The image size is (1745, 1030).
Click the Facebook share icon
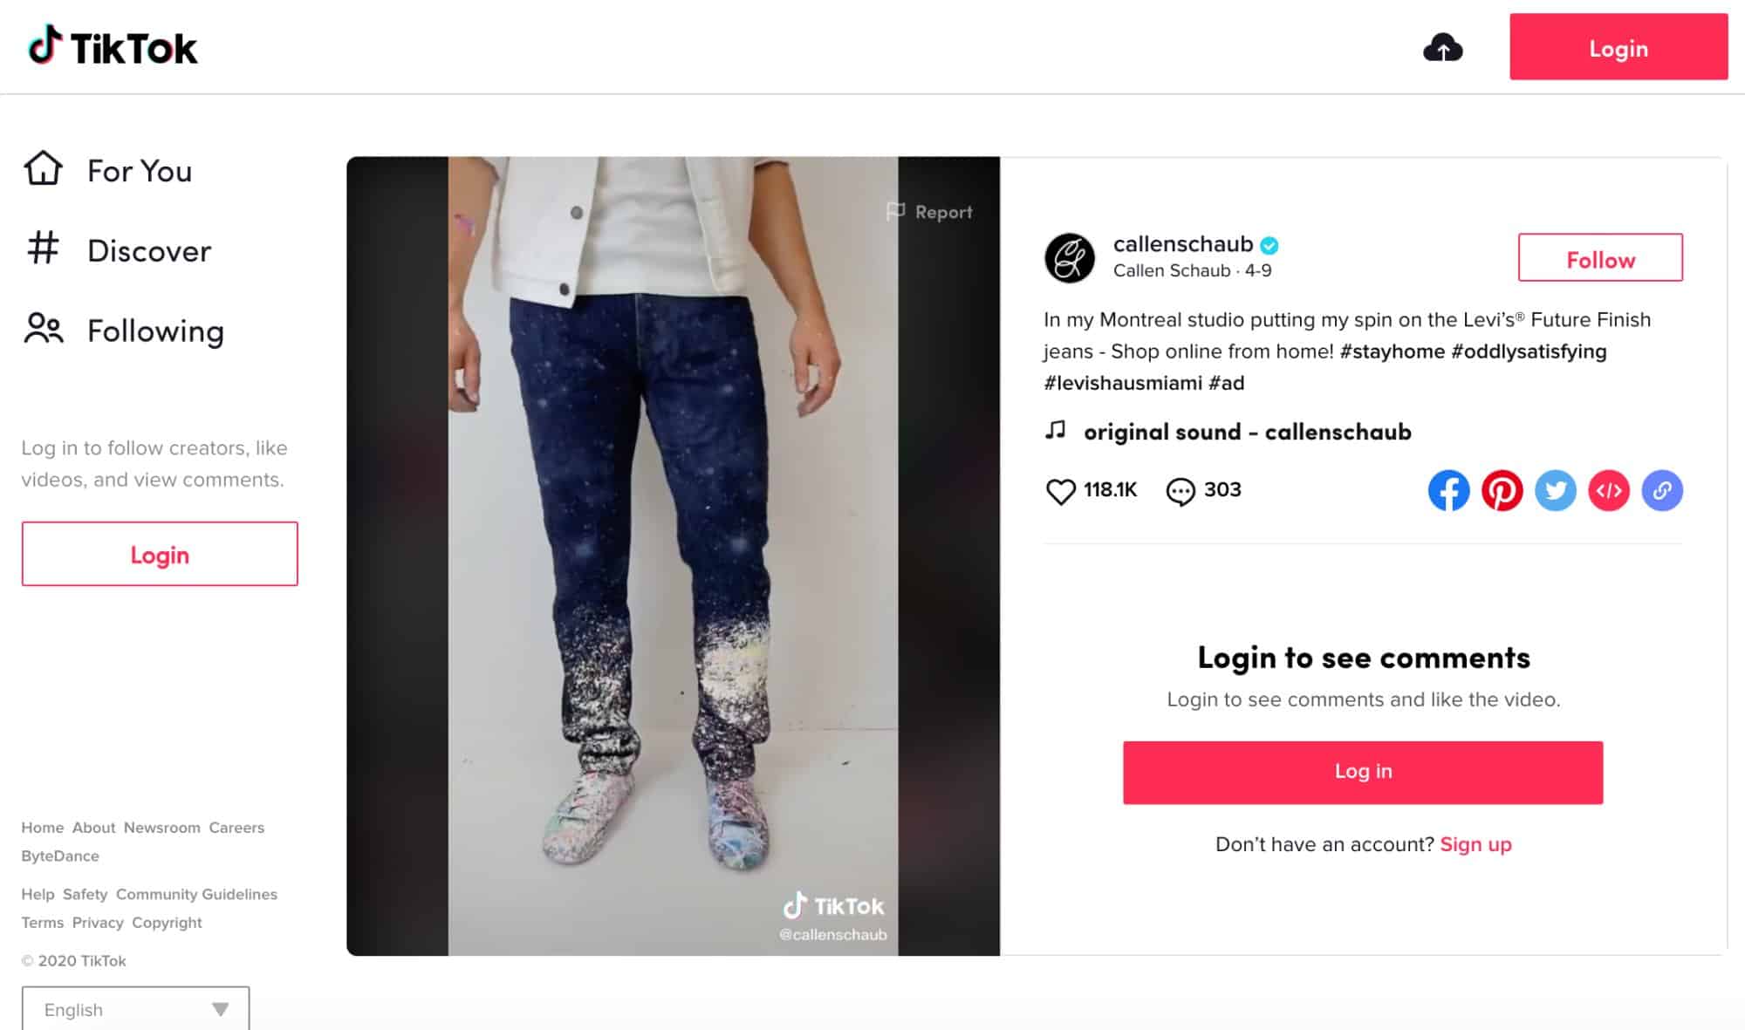tap(1448, 489)
